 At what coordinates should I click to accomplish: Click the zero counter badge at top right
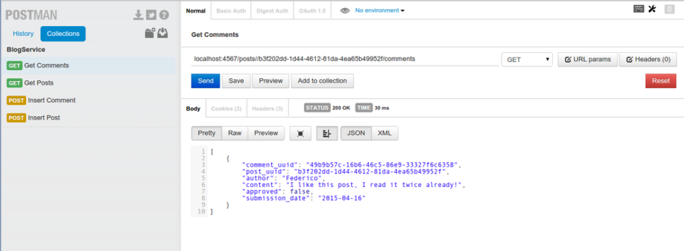669,9
